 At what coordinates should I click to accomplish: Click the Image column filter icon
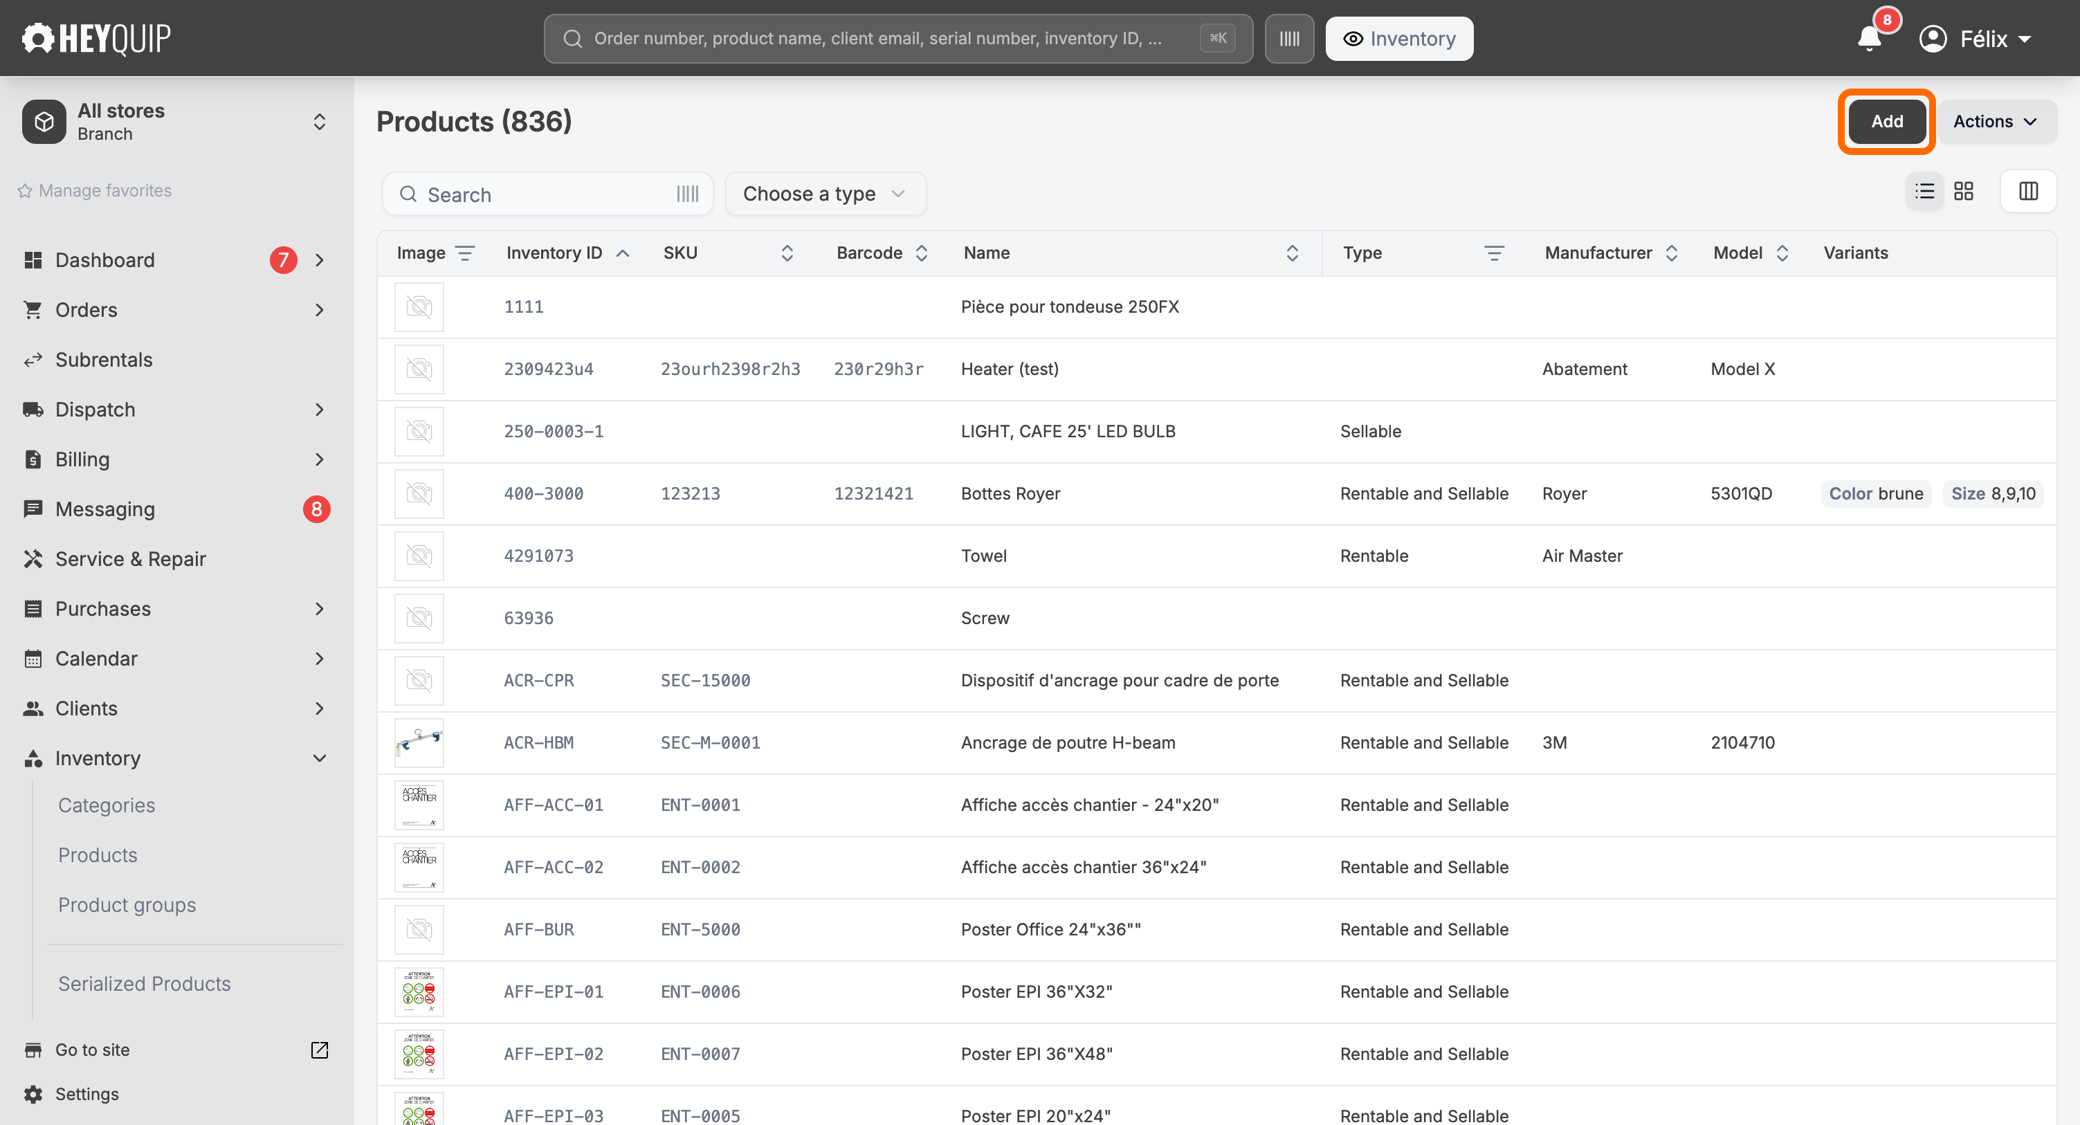465,253
